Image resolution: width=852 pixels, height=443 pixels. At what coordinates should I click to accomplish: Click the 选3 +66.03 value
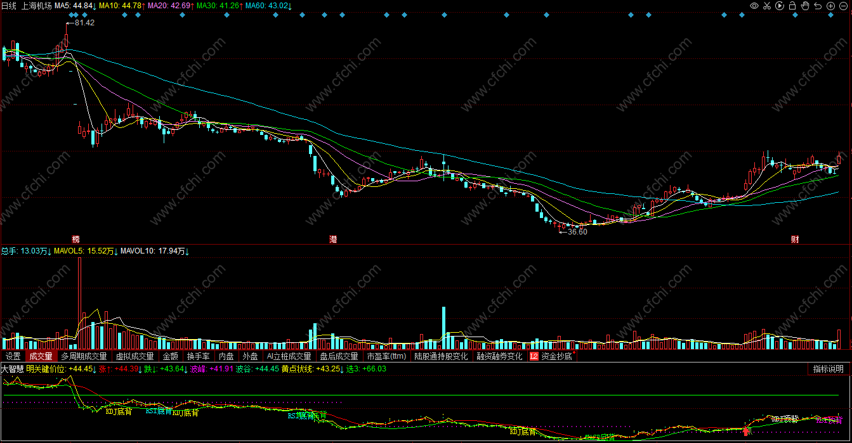(x=366, y=368)
